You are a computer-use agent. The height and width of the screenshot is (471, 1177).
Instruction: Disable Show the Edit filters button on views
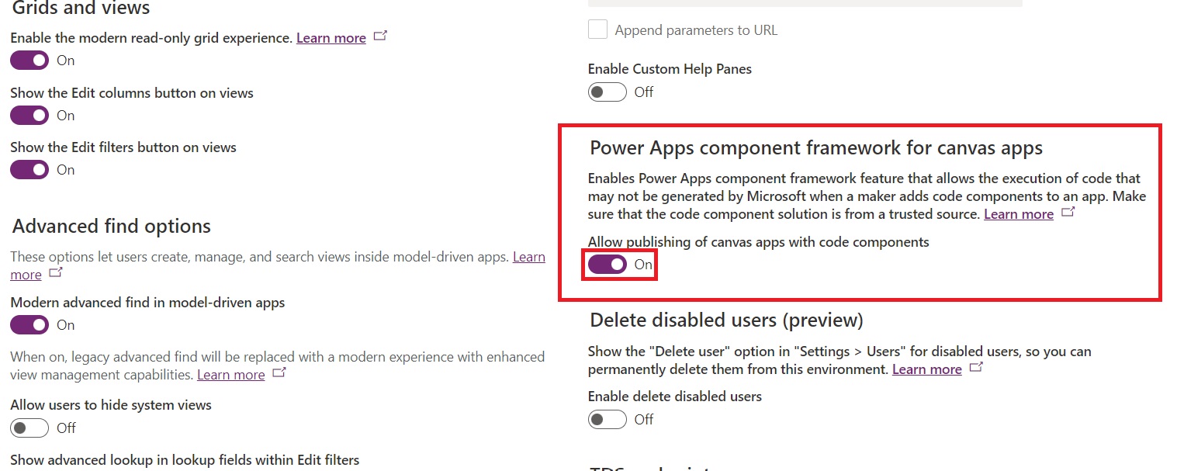coord(29,170)
